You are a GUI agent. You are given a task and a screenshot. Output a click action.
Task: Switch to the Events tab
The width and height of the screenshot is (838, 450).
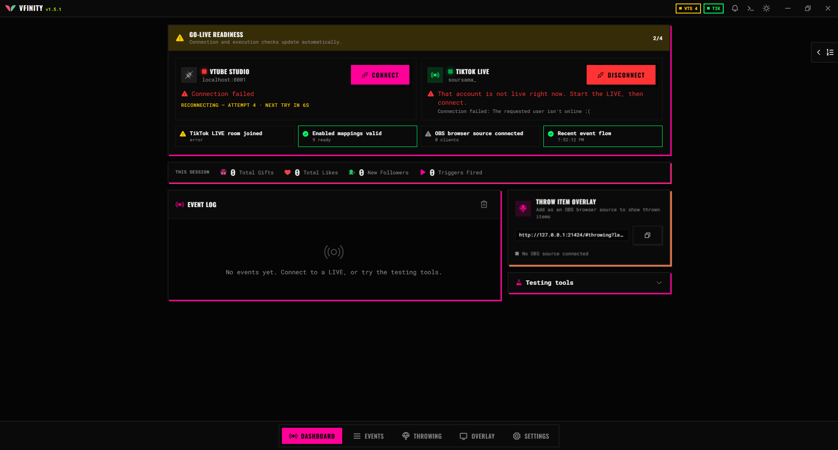(369, 436)
